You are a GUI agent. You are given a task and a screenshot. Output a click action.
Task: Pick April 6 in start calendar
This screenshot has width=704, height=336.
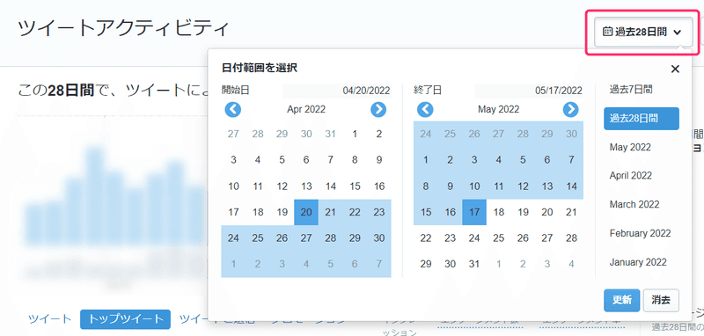306,160
